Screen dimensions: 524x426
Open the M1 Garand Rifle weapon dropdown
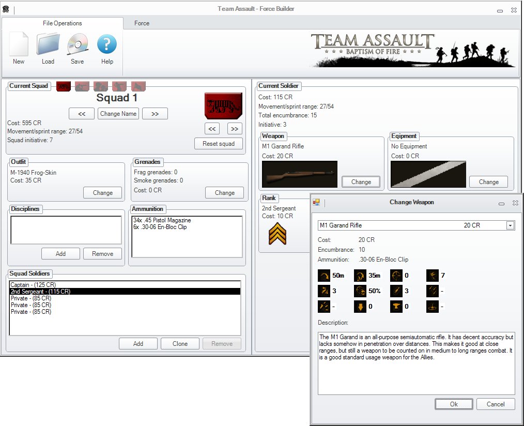point(511,225)
